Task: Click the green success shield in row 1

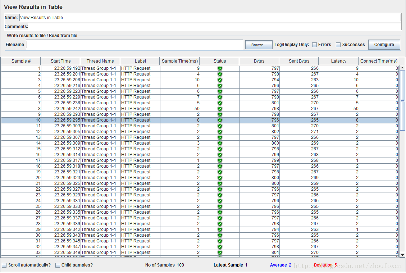Action: coord(220,68)
